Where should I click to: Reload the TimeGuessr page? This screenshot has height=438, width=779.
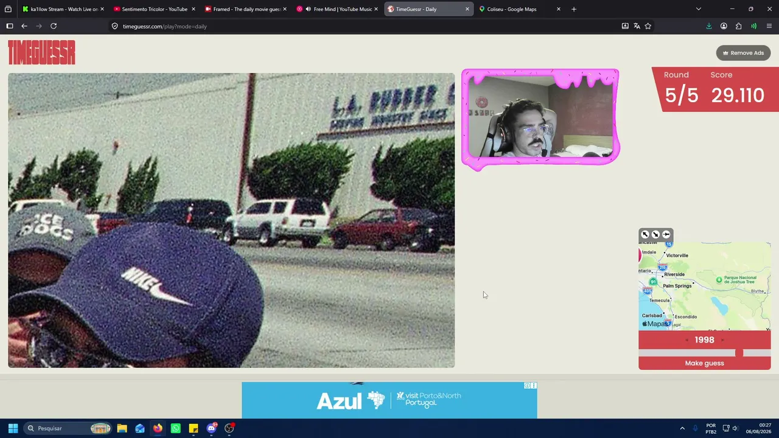point(54,26)
